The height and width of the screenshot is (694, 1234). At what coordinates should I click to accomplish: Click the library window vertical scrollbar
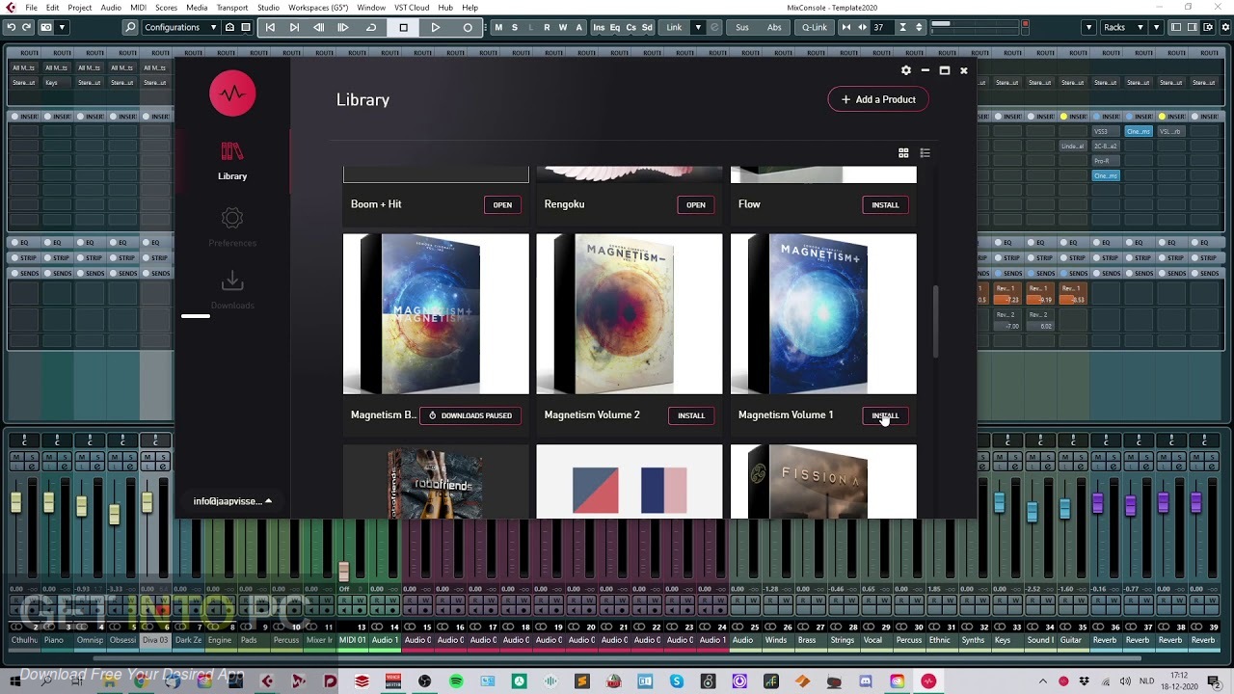tap(935, 323)
